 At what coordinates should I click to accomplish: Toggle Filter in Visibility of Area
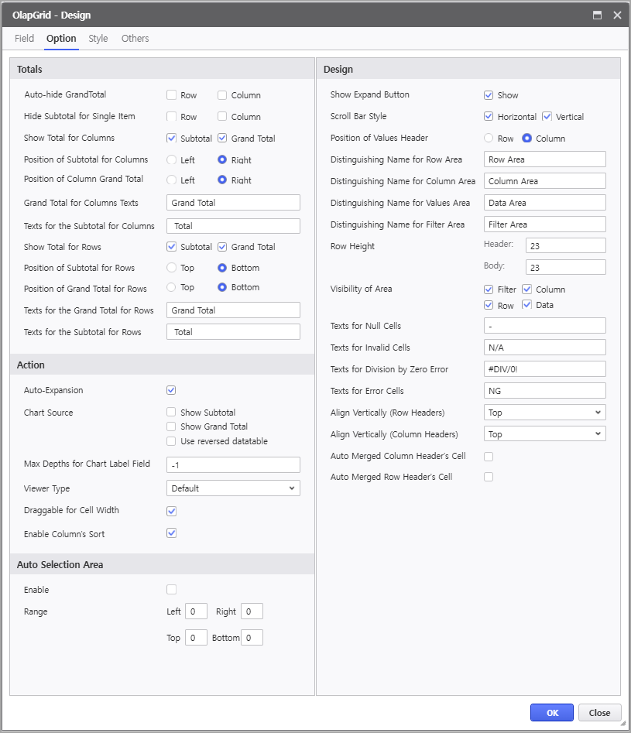tap(489, 289)
